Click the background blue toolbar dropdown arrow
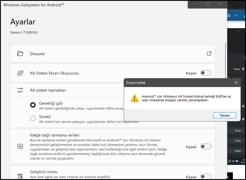The height and width of the screenshot is (180, 246). click(235, 16)
